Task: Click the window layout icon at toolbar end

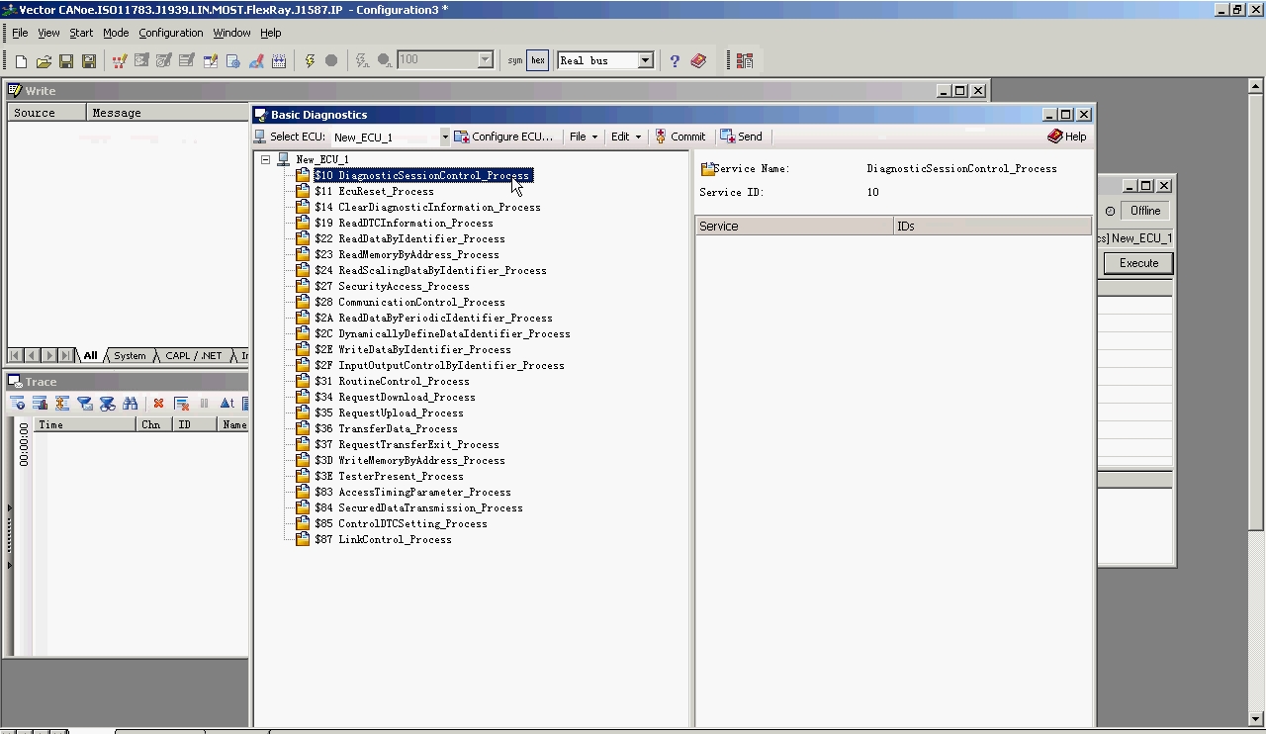Action: point(745,60)
